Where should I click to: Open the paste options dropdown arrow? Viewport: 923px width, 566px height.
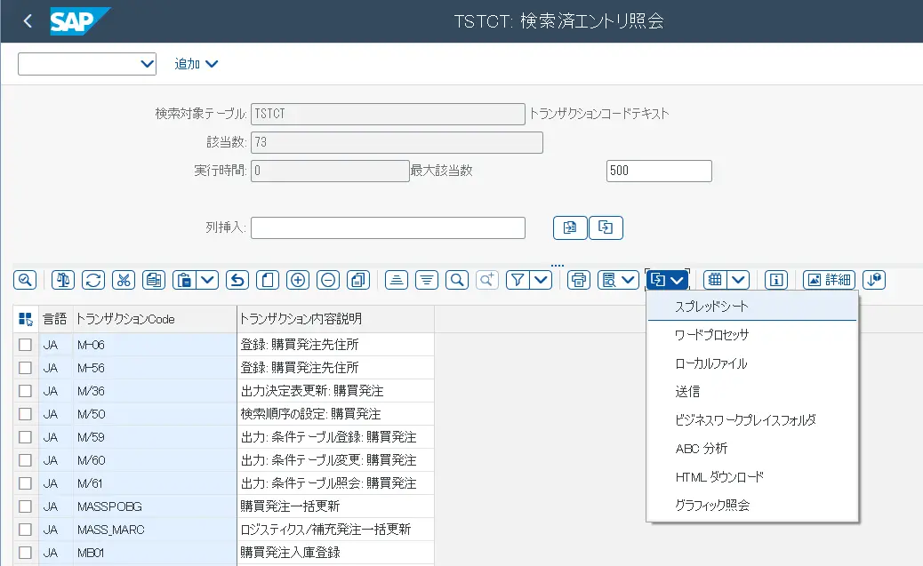point(208,280)
